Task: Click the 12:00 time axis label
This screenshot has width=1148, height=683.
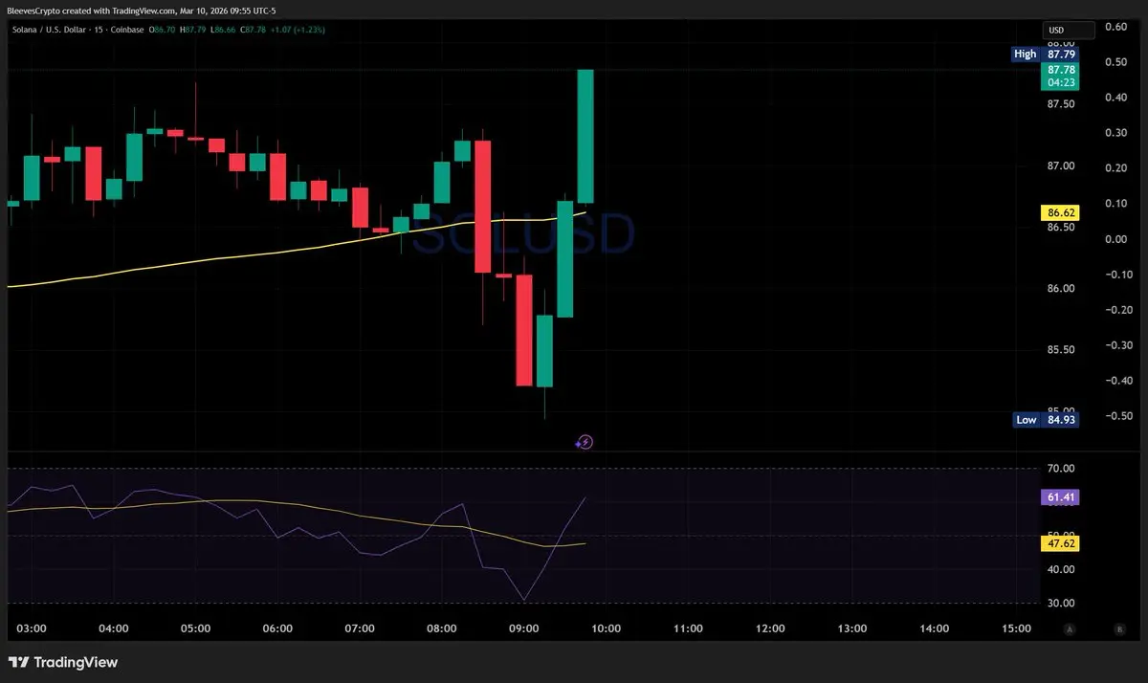Action: coord(770,628)
